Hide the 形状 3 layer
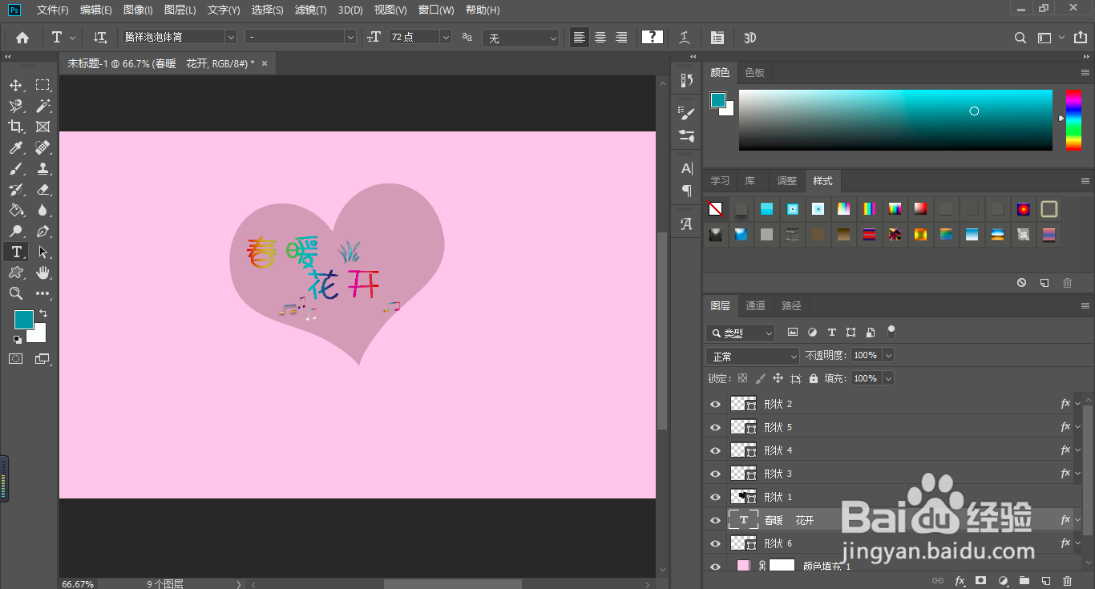The image size is (1095, 589). (716, 474)
